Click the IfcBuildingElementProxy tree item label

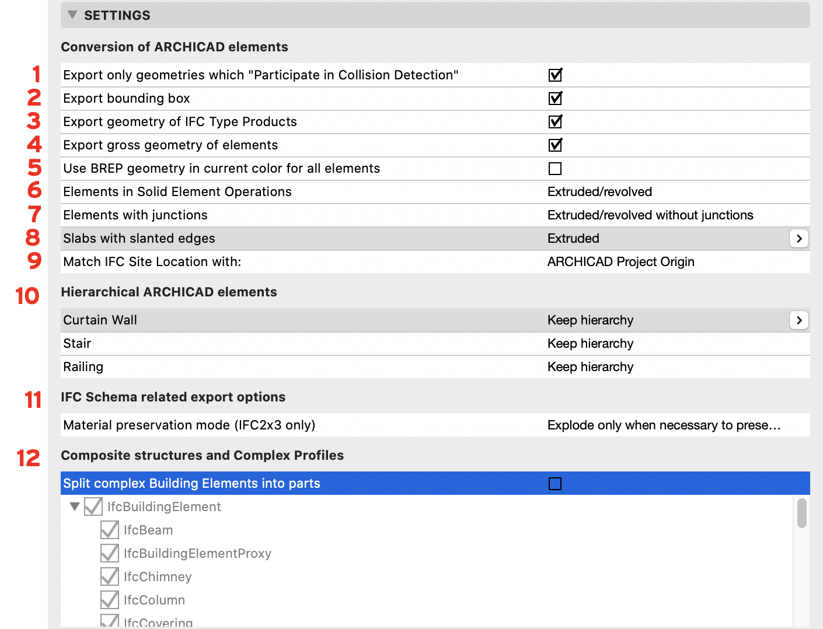(x=197, y=553)
